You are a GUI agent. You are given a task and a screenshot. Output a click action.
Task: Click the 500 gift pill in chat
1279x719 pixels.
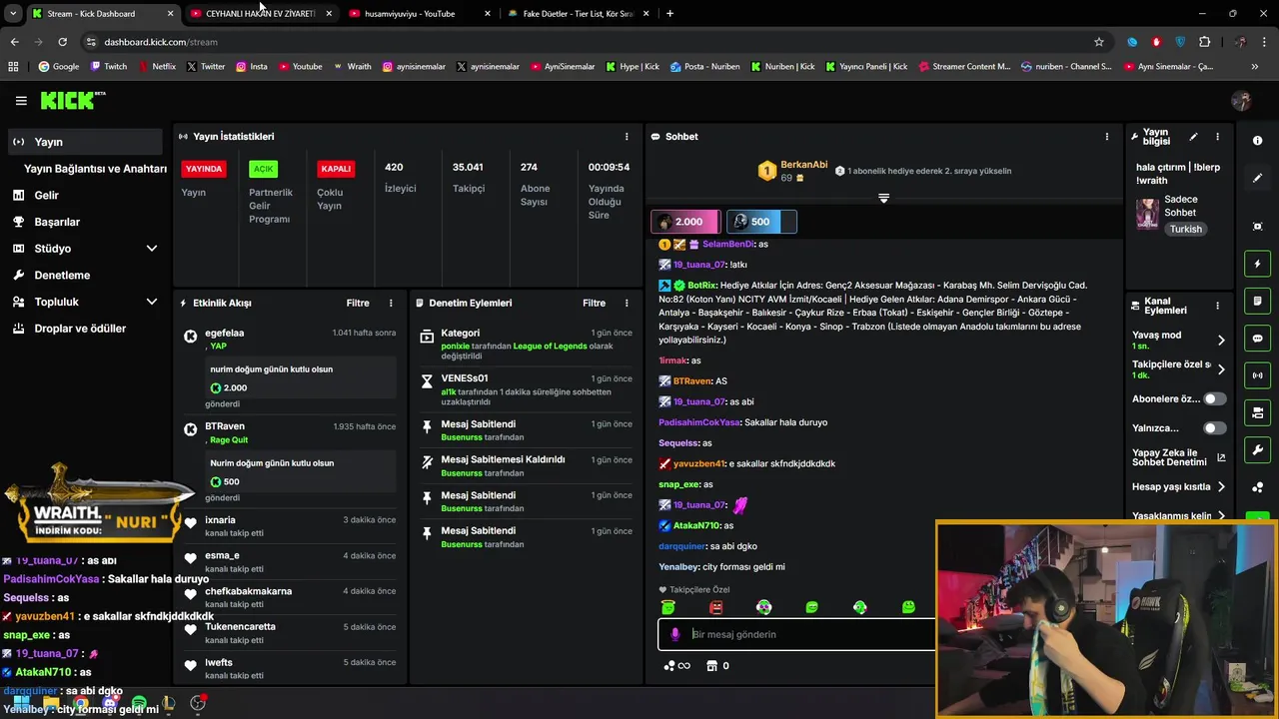760,222
